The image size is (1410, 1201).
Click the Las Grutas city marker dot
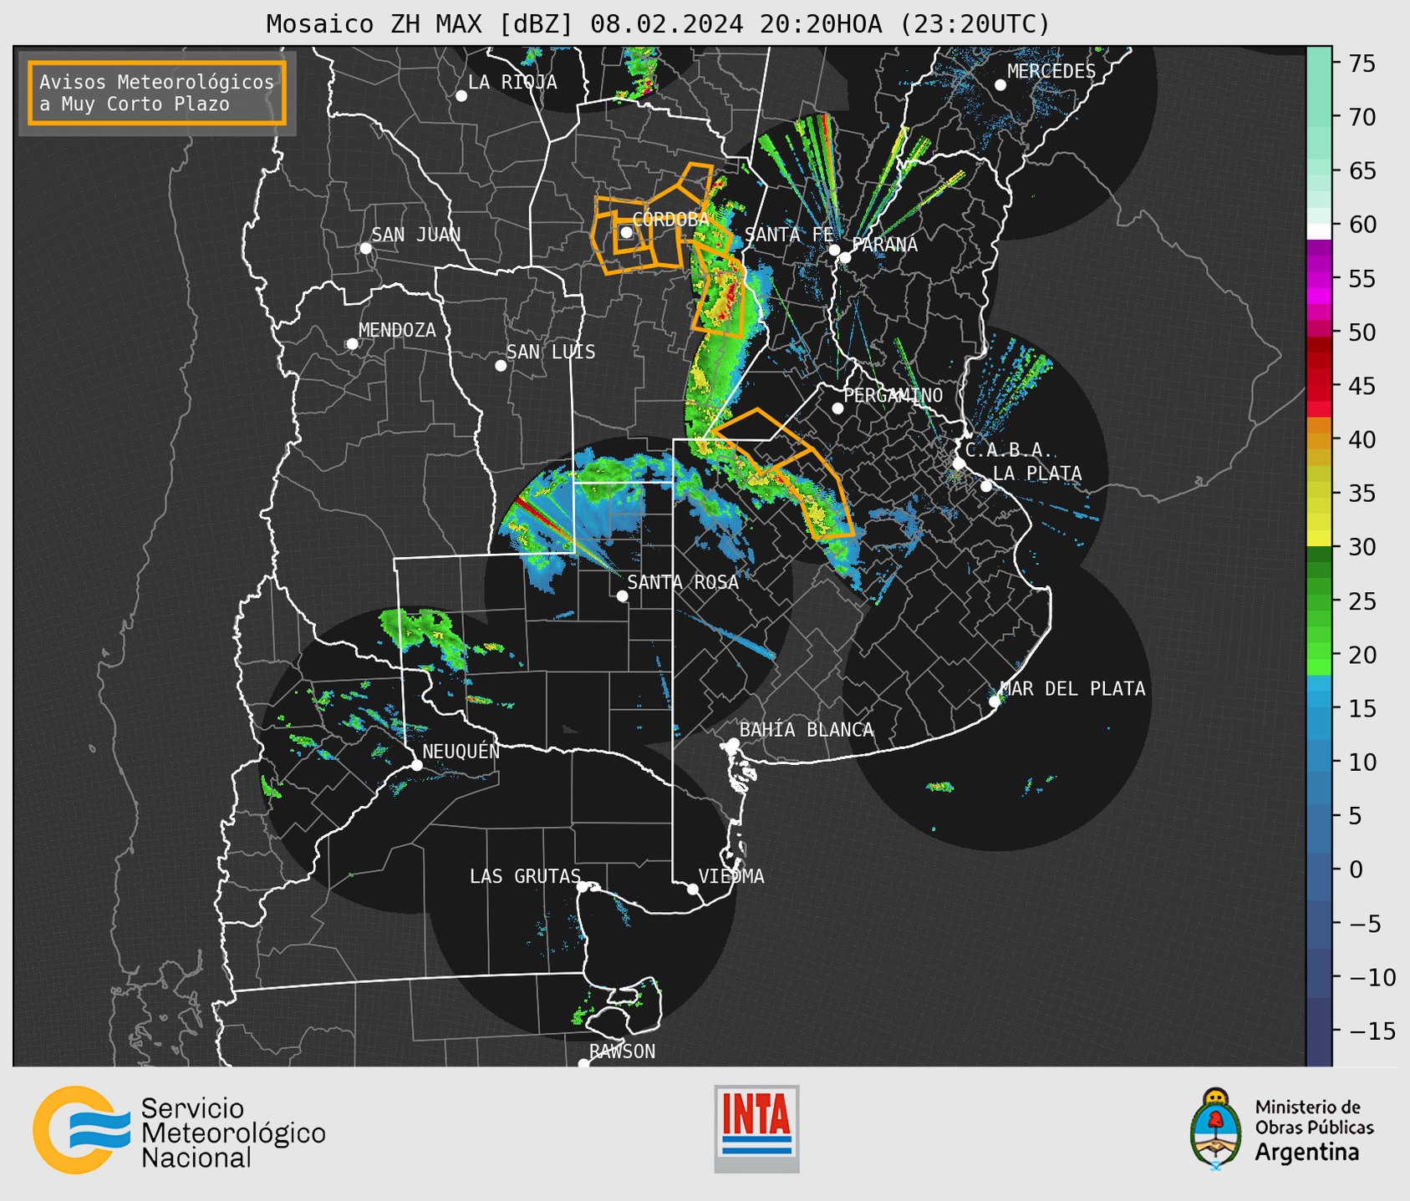583,887
